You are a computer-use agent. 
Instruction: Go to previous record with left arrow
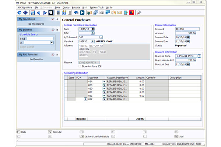click(x=39, y=13)
